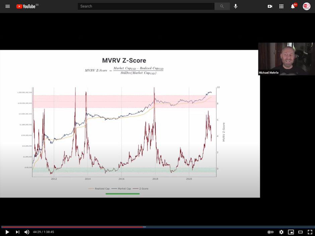
Task: Enter full screen mode
Action: (310, 232)
